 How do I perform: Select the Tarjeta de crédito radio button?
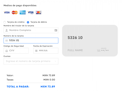[x=5, y=22]
